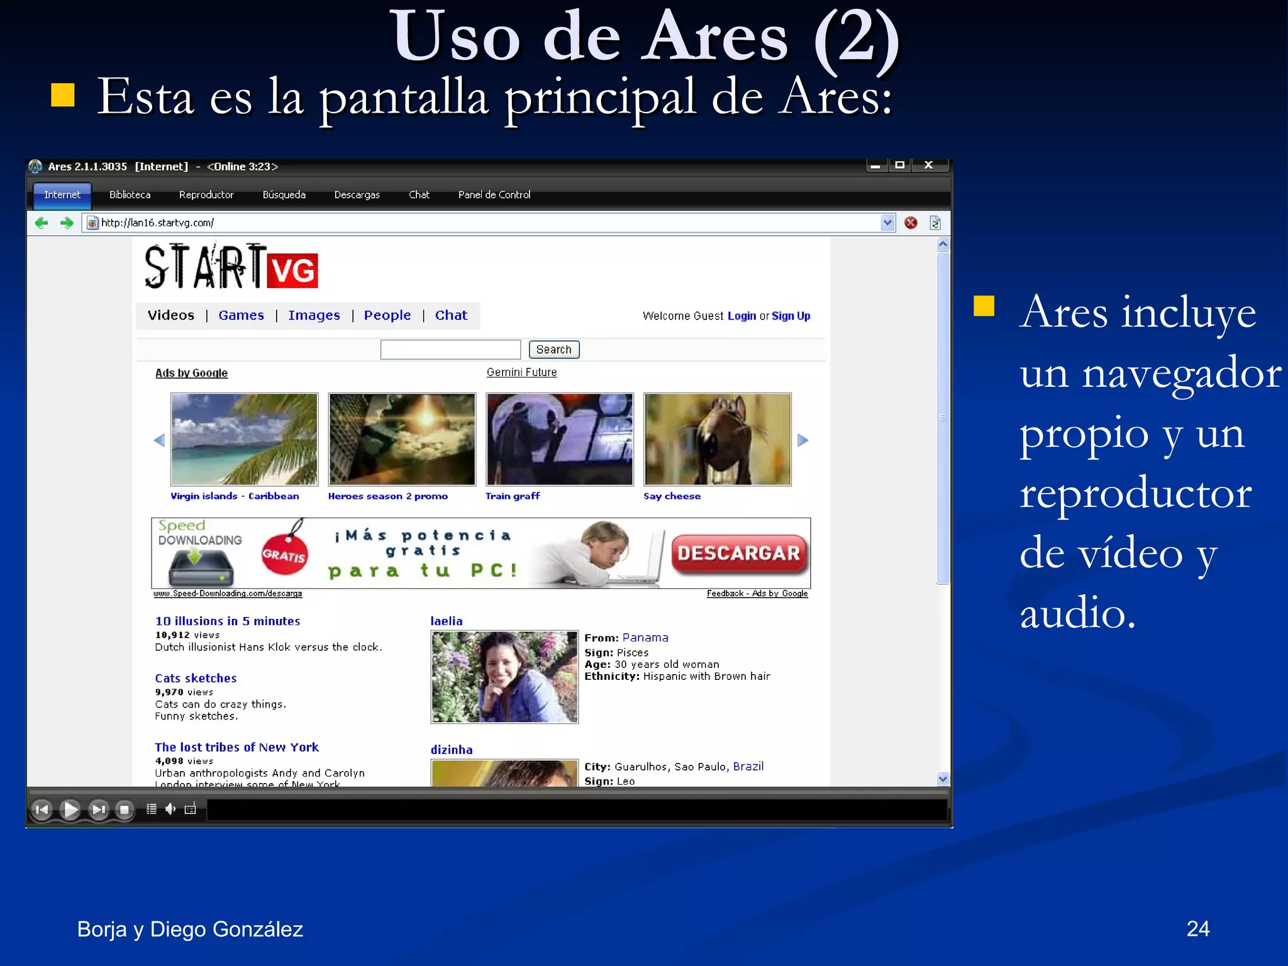
Task: Open the Heroes season 2 promo thumbnail
Action: pyautogui.click(x=402, y=439)
